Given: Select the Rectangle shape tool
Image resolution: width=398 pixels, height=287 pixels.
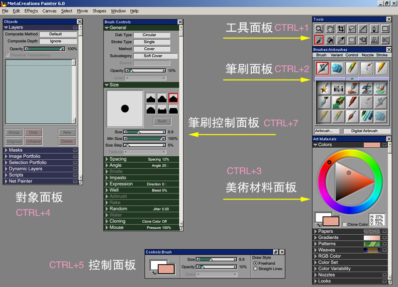Looking at the screenshot, I should [x=385, y=29].
